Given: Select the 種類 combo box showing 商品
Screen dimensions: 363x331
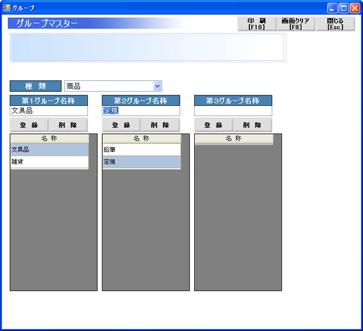Looking at the screenshot, I should [113, 86].
